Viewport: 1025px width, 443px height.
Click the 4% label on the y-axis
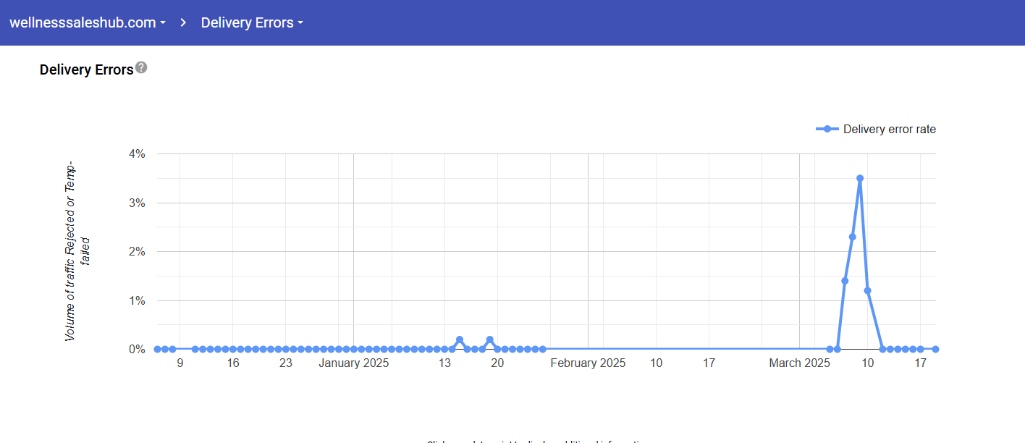click(137, 153)
